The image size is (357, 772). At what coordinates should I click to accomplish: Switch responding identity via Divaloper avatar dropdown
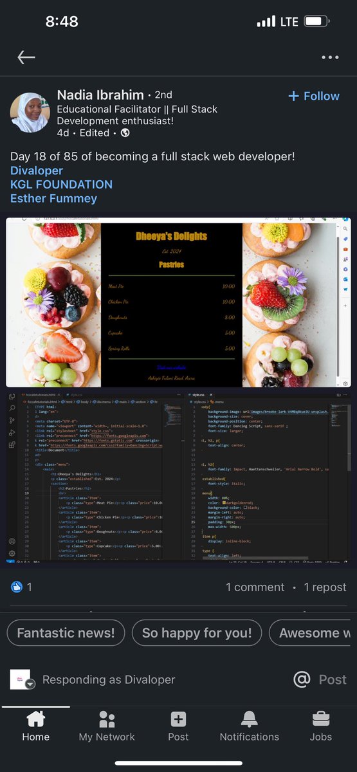pyautogui.click(x=22, y=680)
